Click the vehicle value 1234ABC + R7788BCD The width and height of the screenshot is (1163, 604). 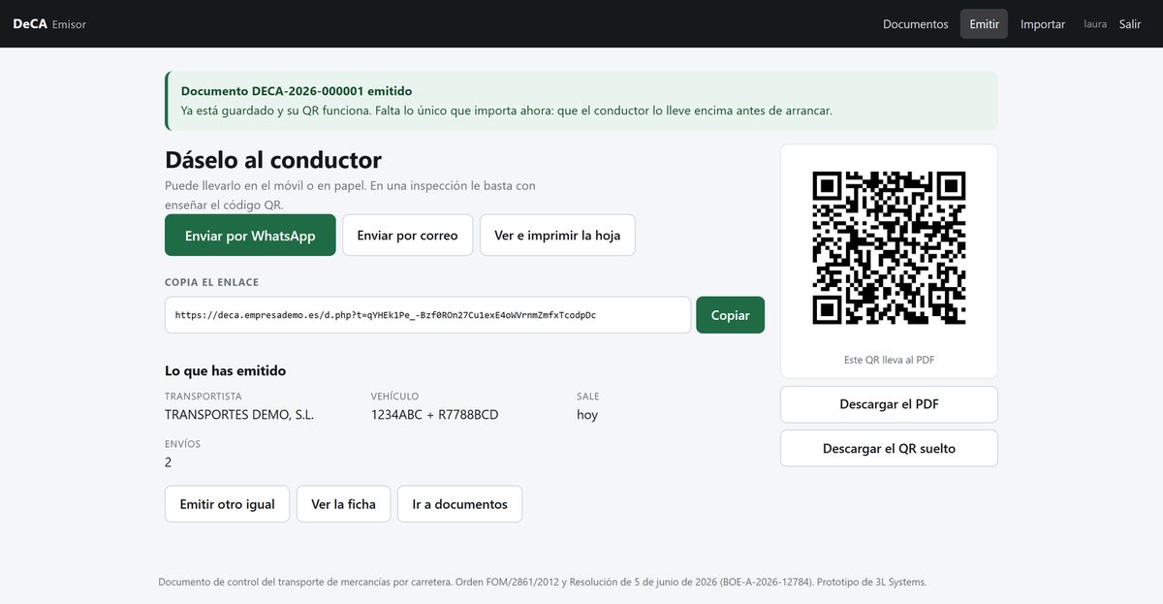(x=434, y=415)
